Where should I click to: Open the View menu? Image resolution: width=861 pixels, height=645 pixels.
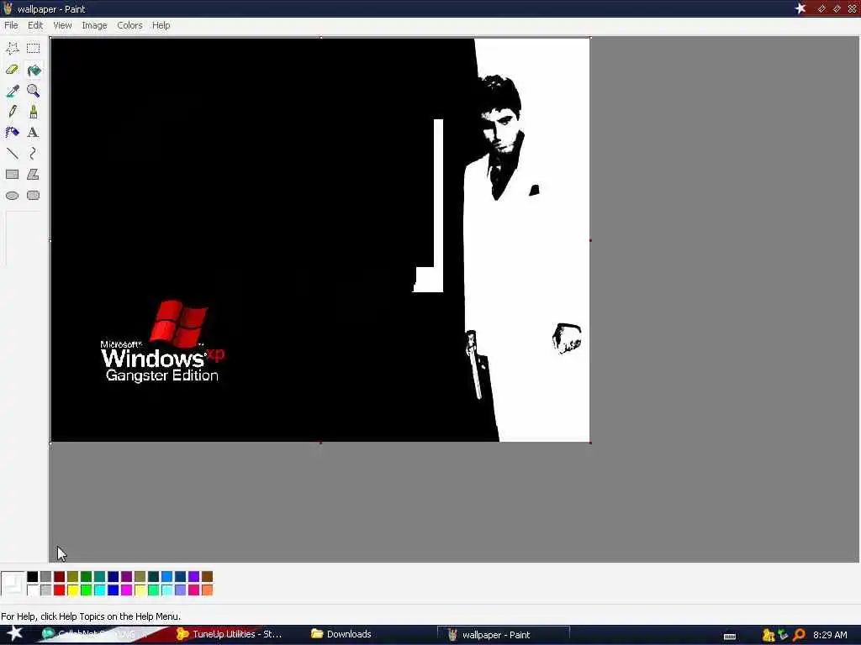pos(62,25)
